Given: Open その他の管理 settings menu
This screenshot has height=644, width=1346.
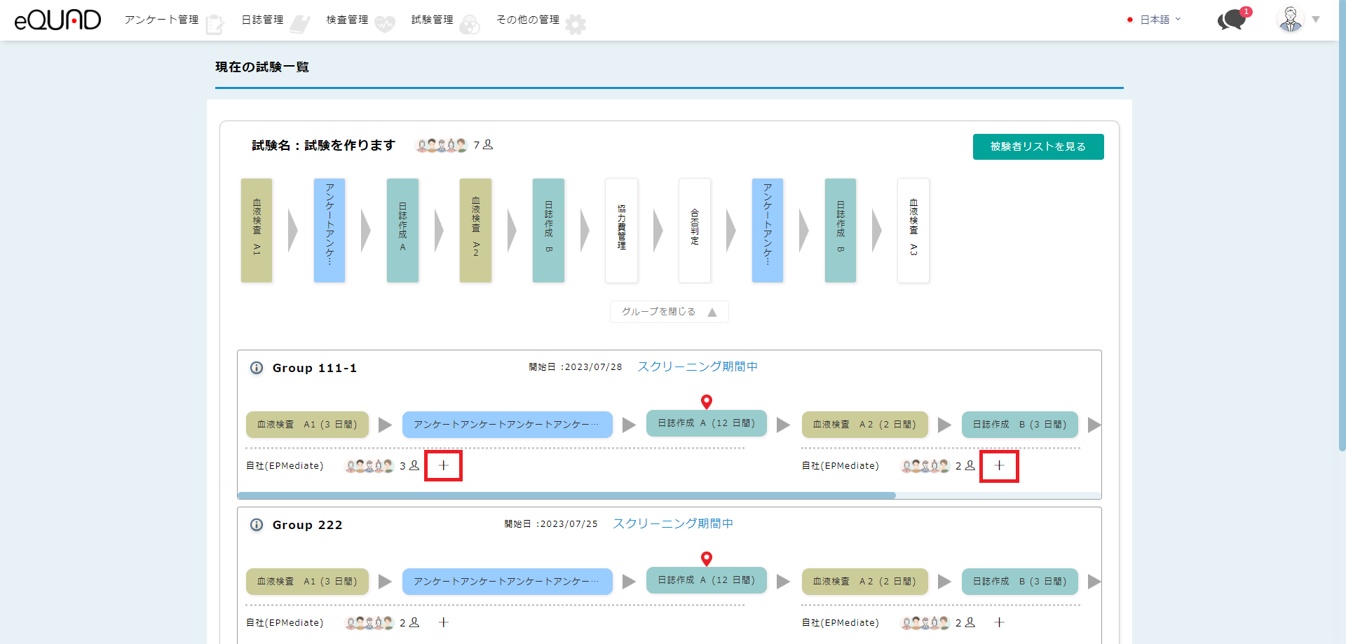Looking at the screenshot, I should 528,20.
